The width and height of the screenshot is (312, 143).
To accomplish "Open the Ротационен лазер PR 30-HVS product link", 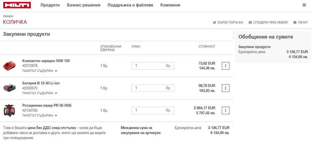I will coord(47,105).
